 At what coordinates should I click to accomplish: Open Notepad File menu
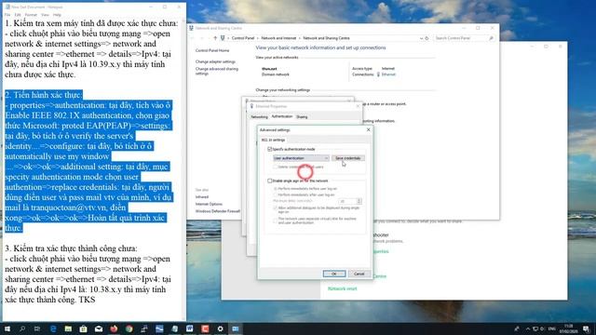point(7,15)
